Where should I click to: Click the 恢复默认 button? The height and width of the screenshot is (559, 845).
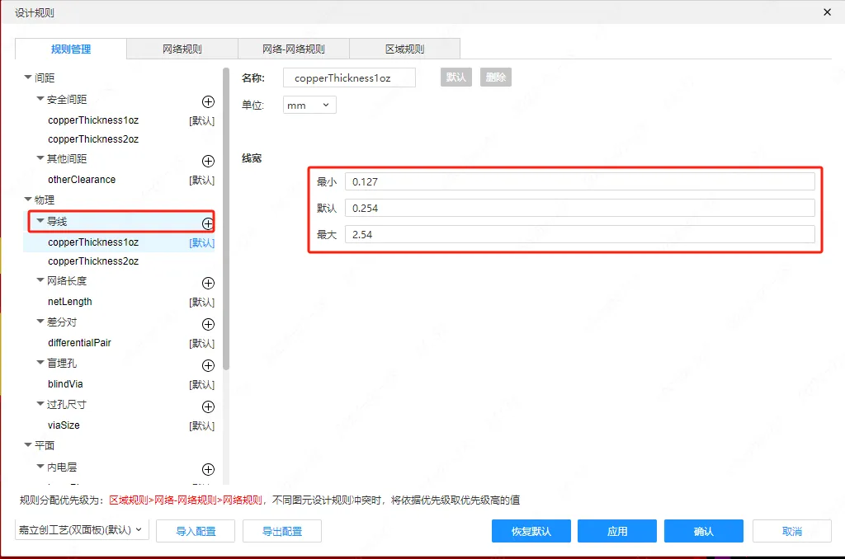pos(531,531)
